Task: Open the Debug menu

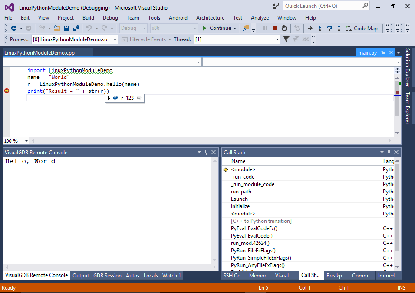Action: point(110,18)
